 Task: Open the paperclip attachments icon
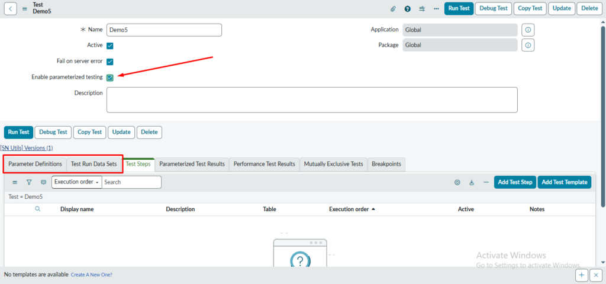click(x=393, y=9)
